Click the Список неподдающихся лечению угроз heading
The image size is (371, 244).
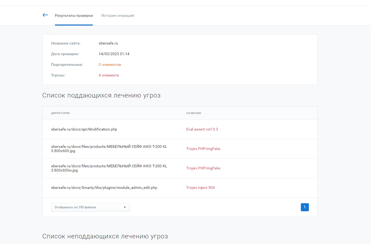coord(105,237)
